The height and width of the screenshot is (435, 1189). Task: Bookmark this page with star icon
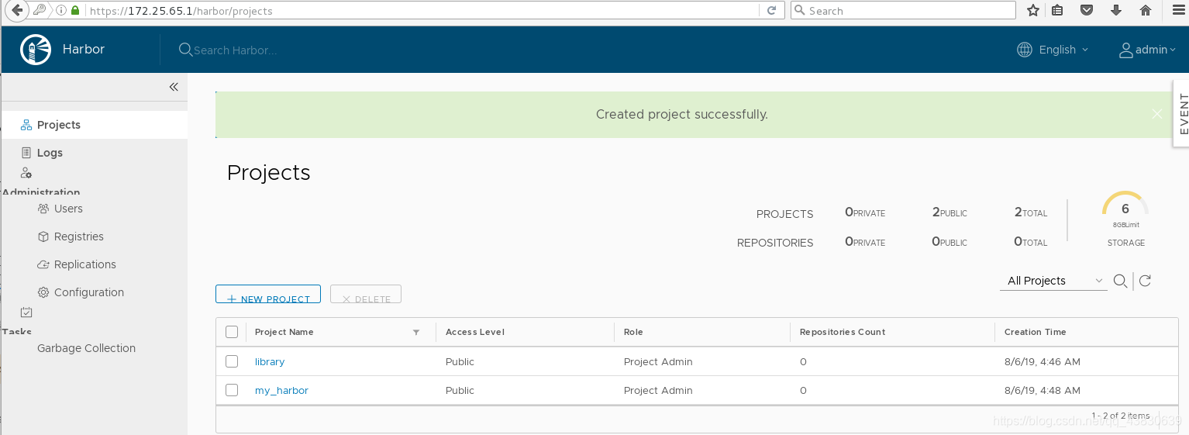1032,10
